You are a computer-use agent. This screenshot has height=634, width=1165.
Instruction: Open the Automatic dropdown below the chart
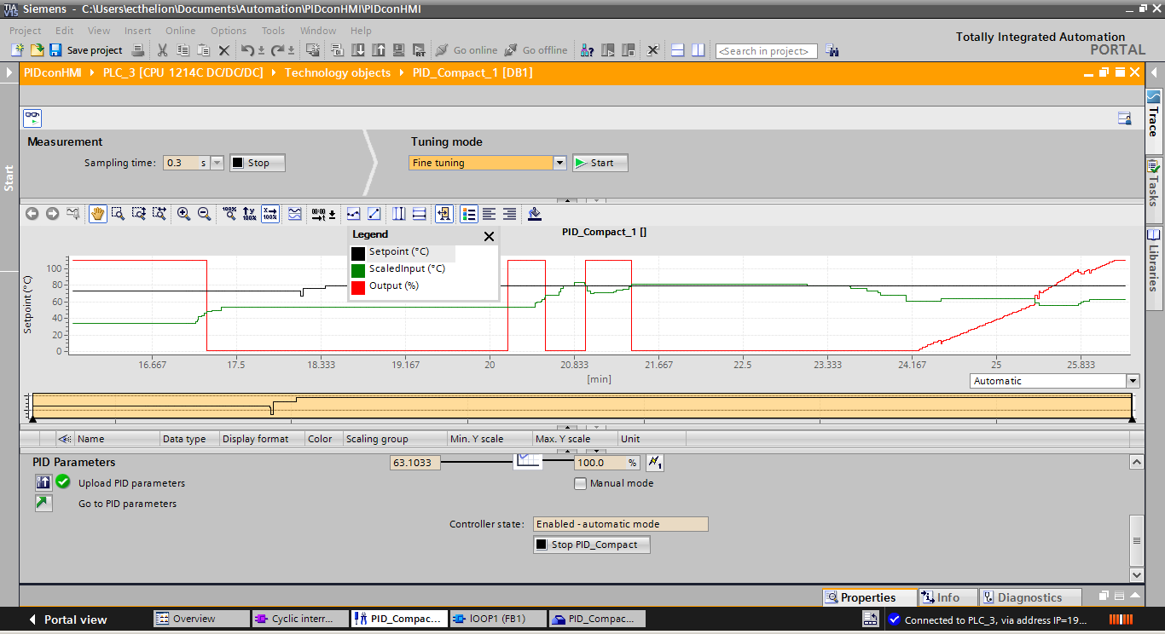pos(1133,381)
